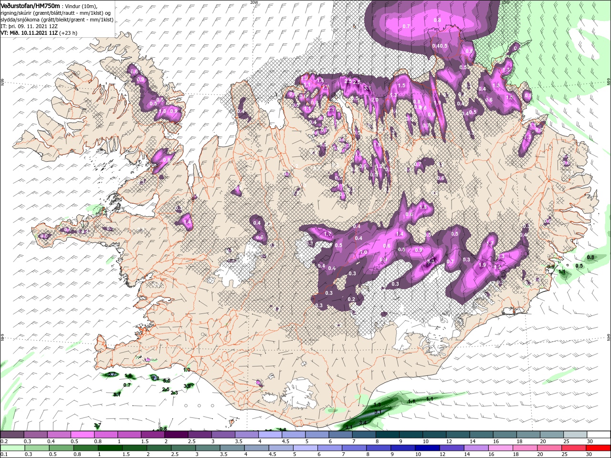The image size is (611, 458).
Task: Select bright pink 0.5 swatch in top legend row
Action: tap(82, 435)
